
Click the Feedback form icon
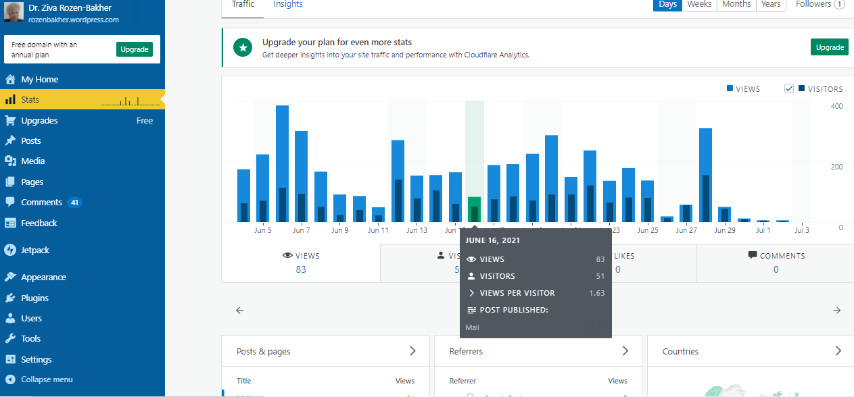click(10, 223)
